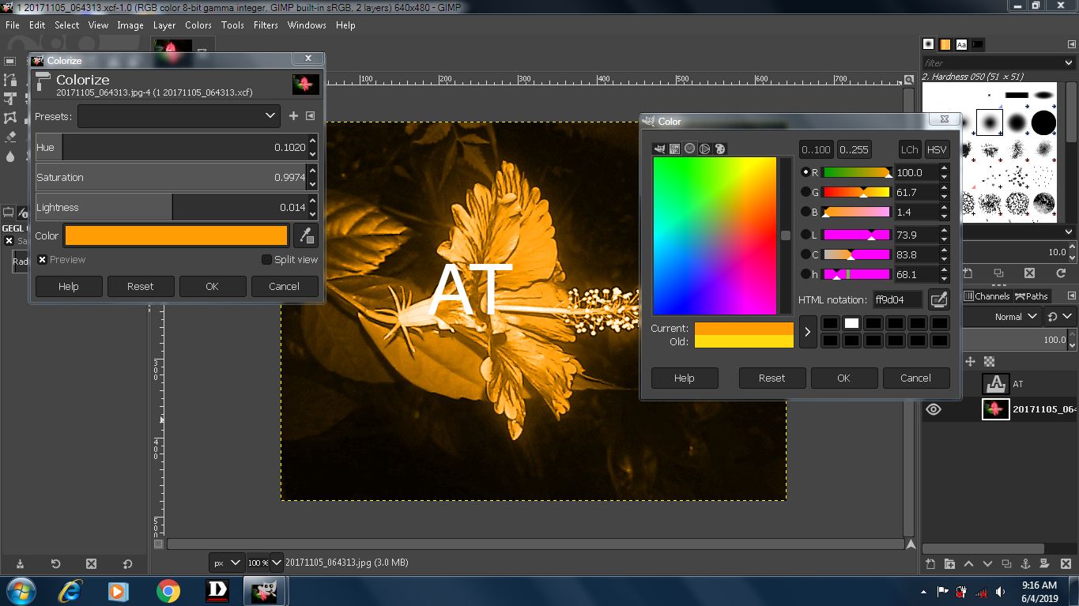Viewport: 1079px width, 606px height.
Task: Switch color model to HSV
Action: click(937, 149)
